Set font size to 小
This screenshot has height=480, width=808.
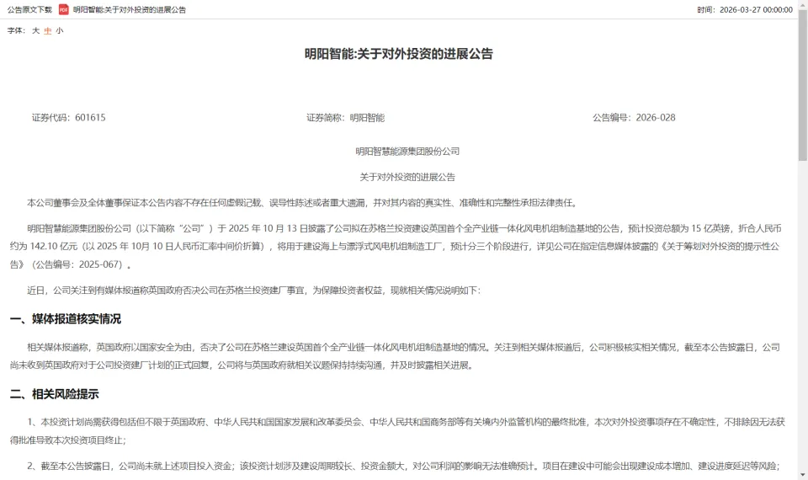point(59,30)
